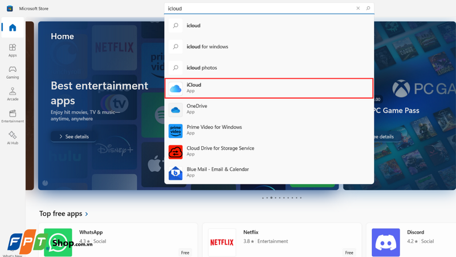
Task: Click the Microsoft Store logo icon
Action: tap(10, 9)
